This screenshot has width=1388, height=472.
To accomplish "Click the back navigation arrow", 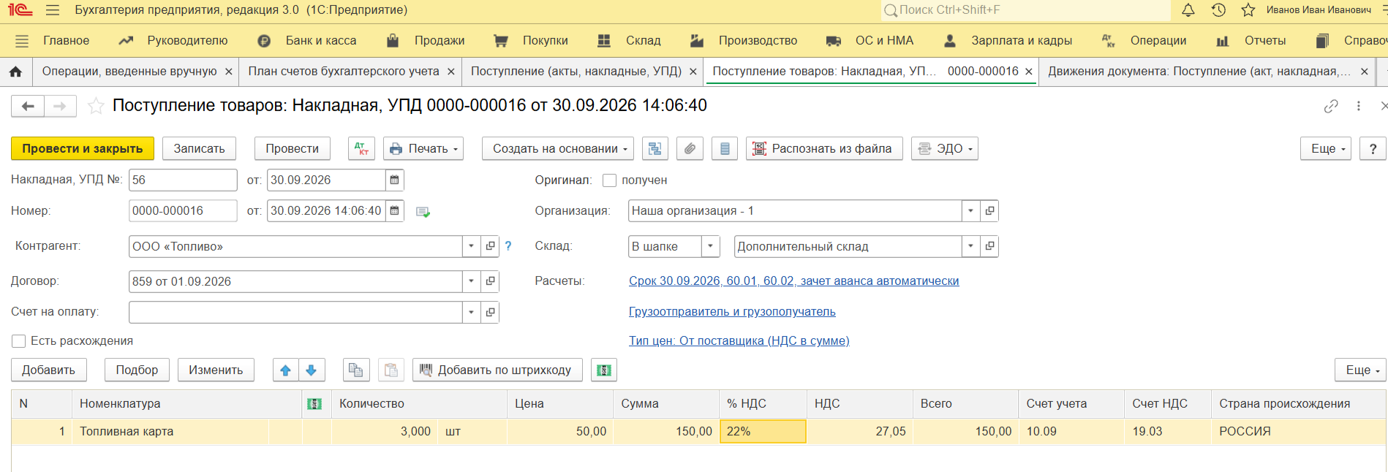I will click(28, 106).
